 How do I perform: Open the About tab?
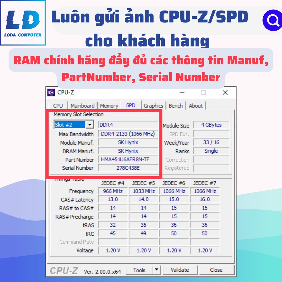[x=196, y=106]
